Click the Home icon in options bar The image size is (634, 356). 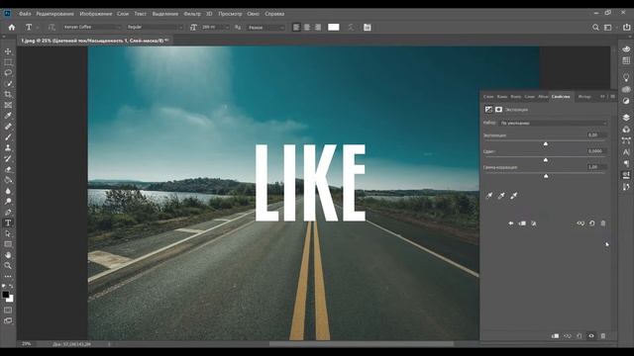pos(12,28)
